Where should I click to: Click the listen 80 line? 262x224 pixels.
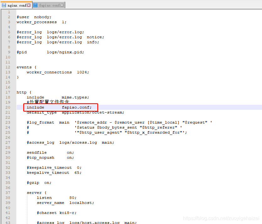coord(57,198)
